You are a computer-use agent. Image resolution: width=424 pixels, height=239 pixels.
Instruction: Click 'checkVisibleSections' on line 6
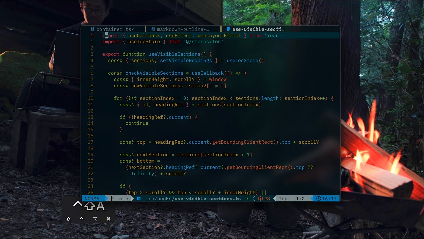pos(154,73)
